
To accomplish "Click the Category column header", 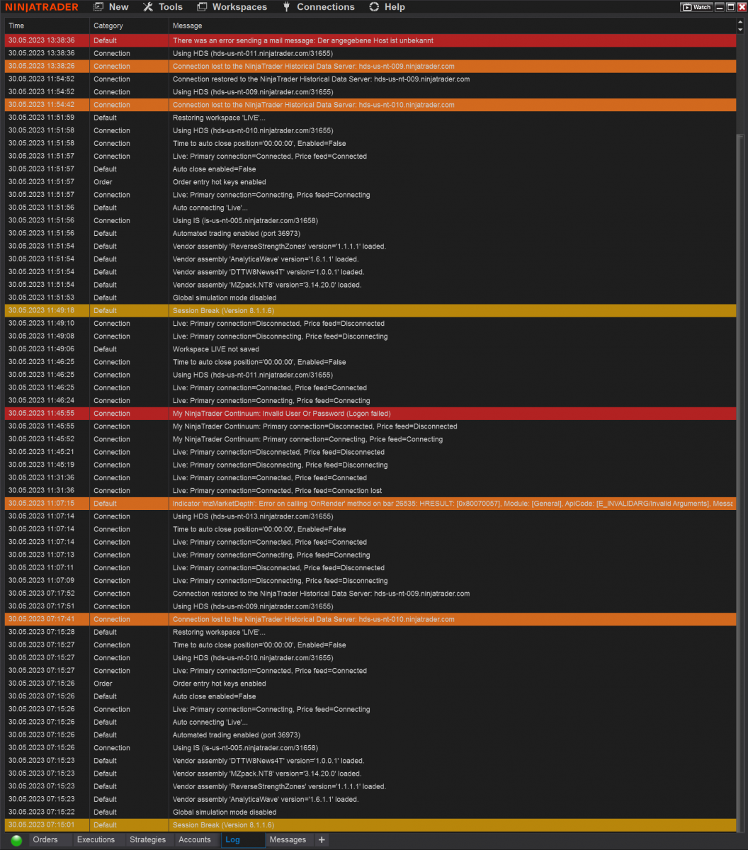I will (x=108, y=25).
